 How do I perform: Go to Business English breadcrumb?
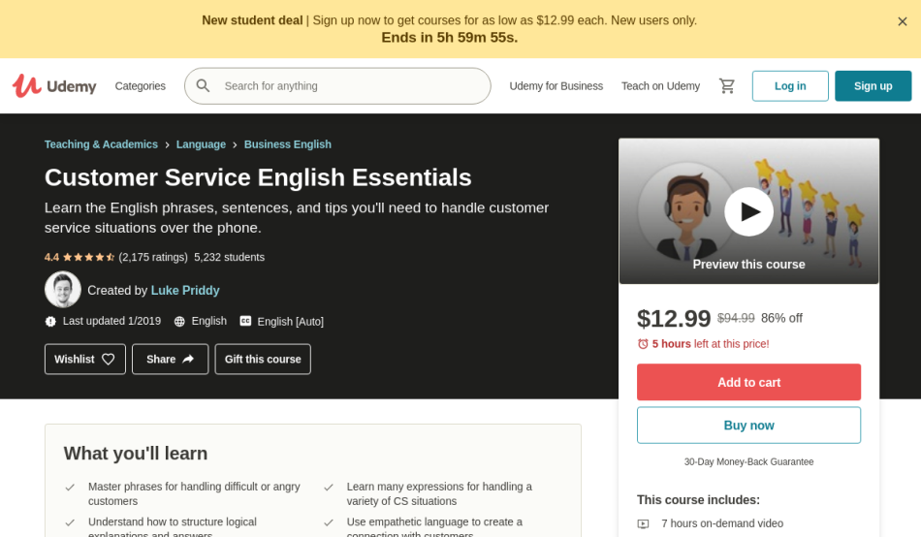point(288,144)
